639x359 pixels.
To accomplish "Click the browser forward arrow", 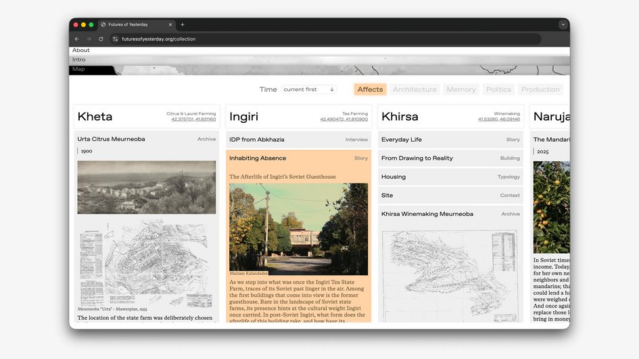I will [x=89, y=39].
